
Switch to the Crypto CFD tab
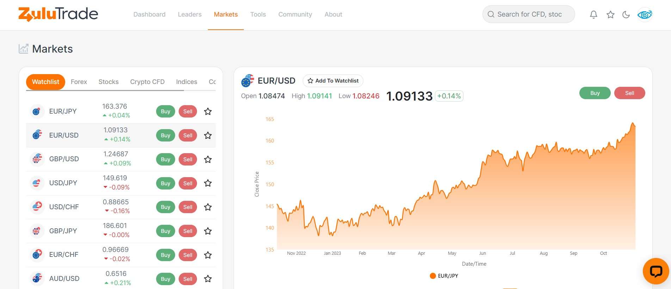[147, 82]
